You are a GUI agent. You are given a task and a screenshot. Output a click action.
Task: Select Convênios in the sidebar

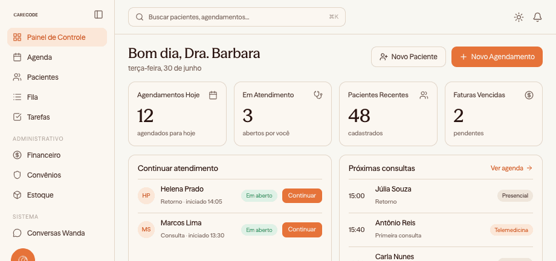(57, 175)
